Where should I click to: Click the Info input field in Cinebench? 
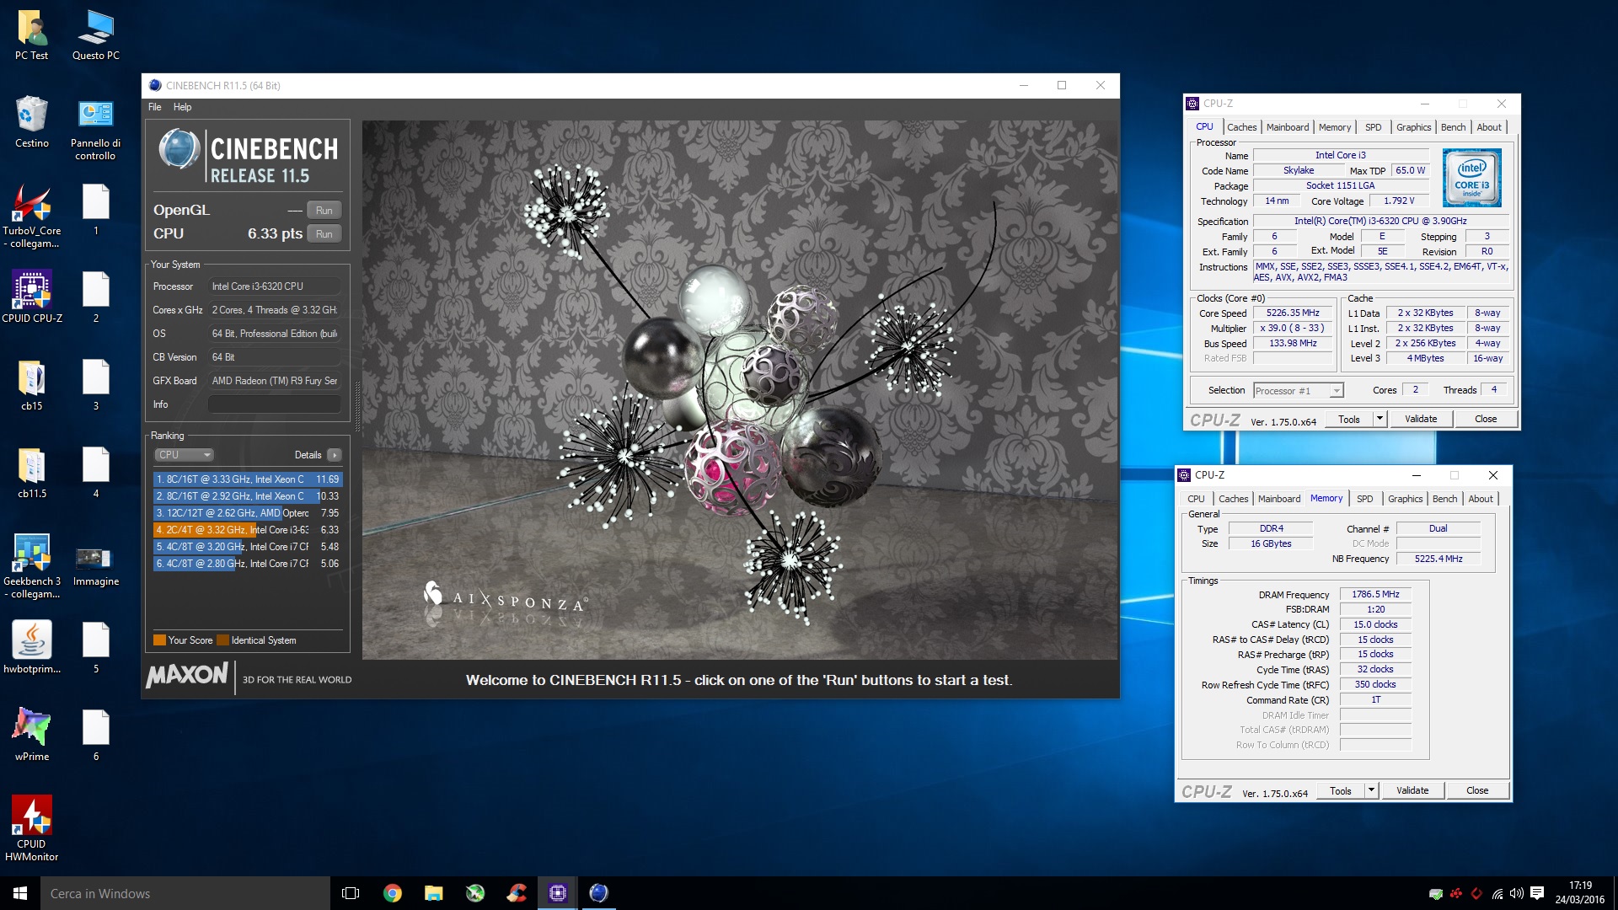[274, 404]
